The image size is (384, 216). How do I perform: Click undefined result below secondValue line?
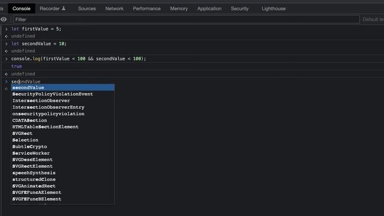click(23, 51)
